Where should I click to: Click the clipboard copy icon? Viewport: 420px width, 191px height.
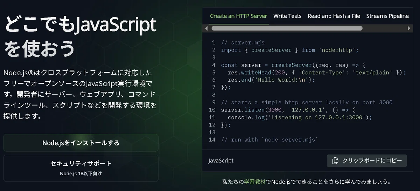pyautogui.click(x=335, y=161)
